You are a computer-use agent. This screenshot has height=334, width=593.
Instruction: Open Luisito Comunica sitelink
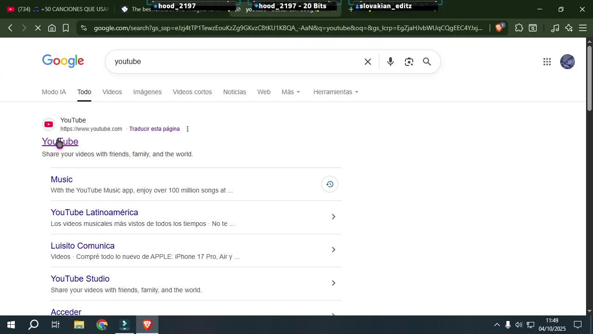82,246
